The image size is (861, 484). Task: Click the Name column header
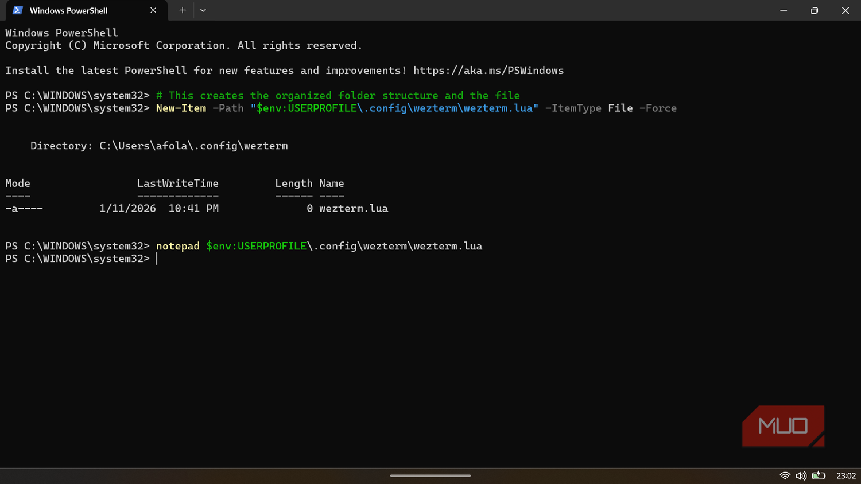coord(332,184)
